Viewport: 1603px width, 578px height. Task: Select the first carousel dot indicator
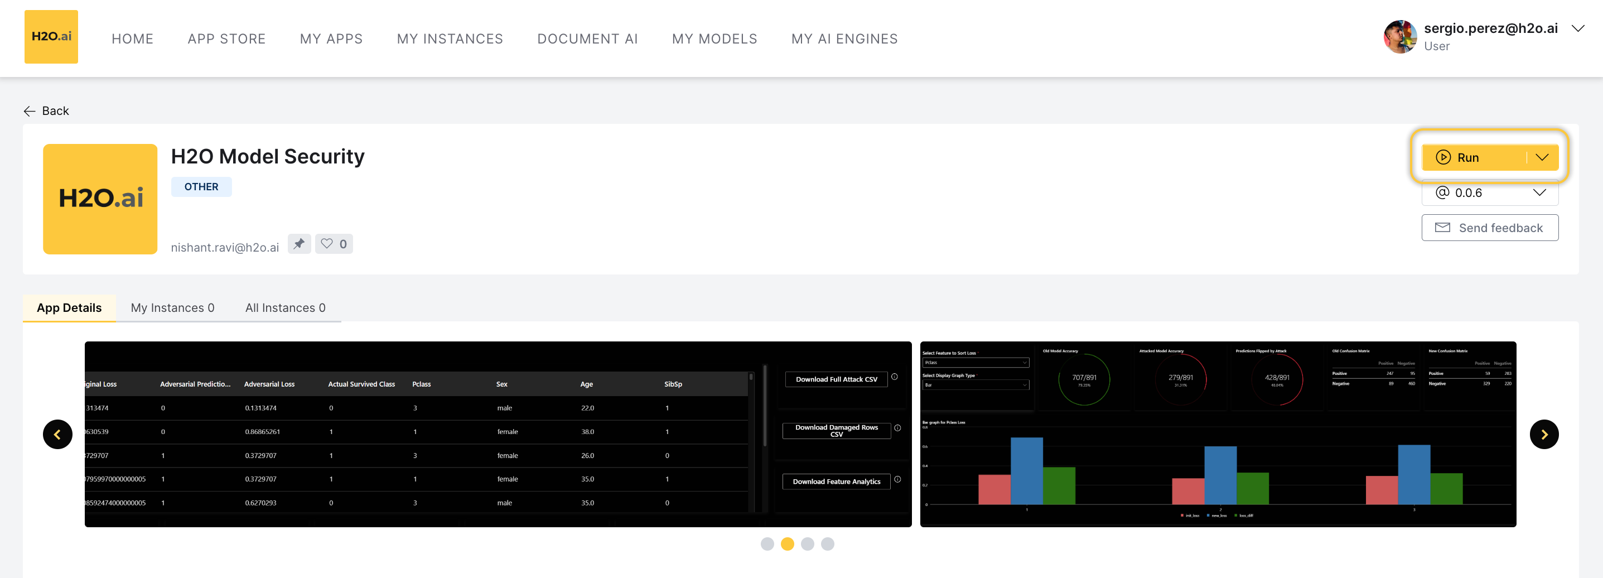[767, 544]
